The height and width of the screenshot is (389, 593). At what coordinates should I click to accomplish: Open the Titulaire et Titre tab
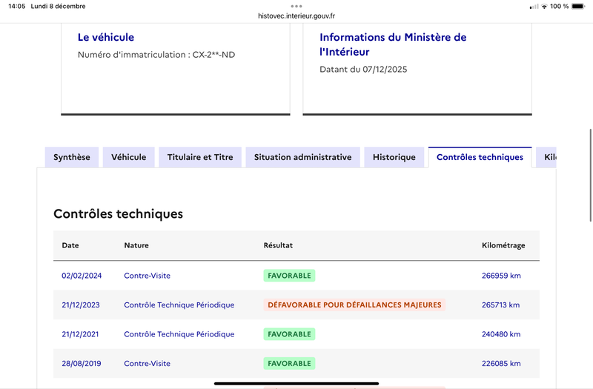pyautogui.click(x=200, y=157)
